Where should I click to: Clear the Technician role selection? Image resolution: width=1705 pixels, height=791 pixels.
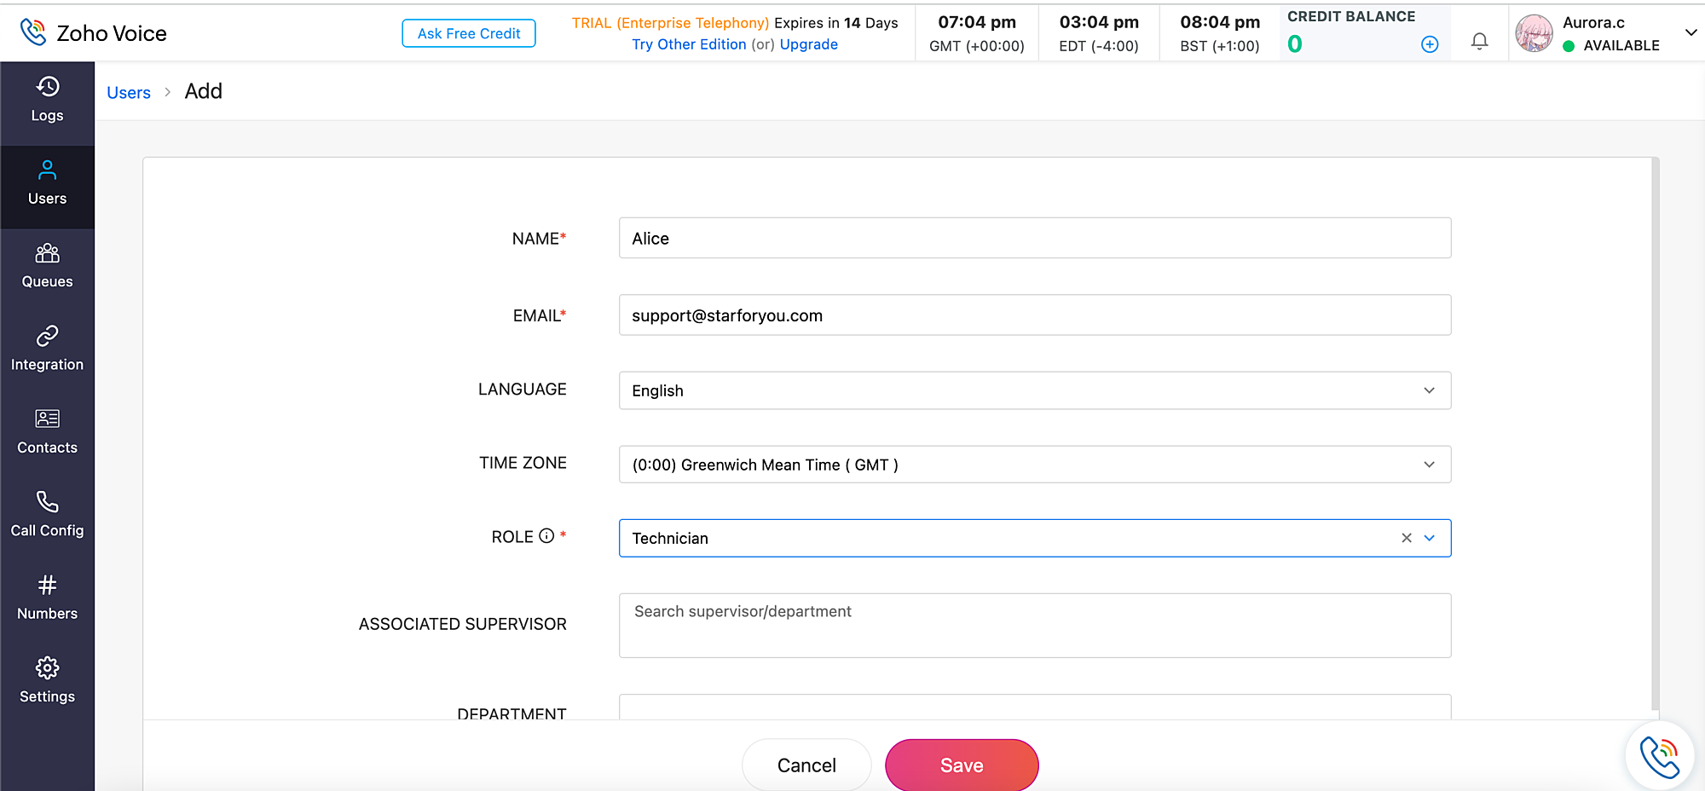tap(1407, 538)
